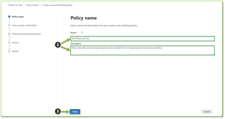
Task: Click the Cancel button
Action: coord(207,112)
